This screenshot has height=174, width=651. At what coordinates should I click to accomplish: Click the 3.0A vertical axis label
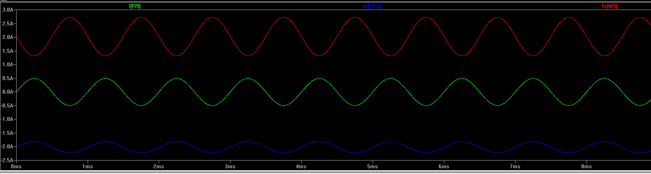pos(8,10)
